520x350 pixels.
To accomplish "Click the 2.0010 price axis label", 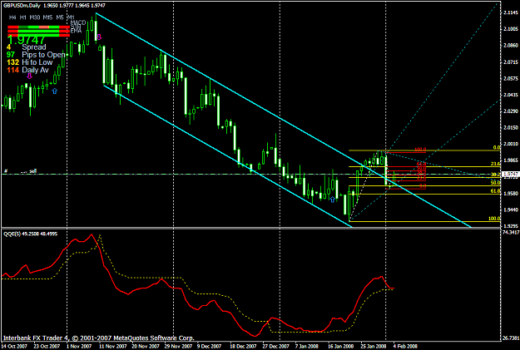I will [511, 144].
